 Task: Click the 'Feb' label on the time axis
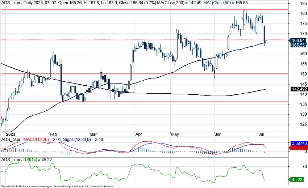[x=53, y=133]
